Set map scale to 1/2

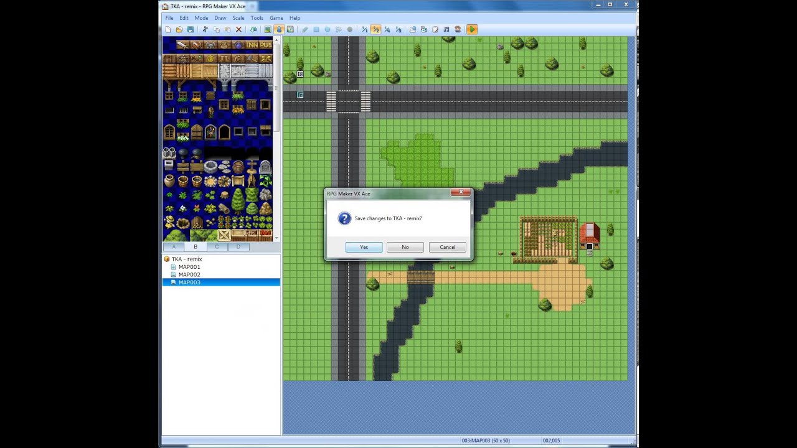click(x=376, y=29)
